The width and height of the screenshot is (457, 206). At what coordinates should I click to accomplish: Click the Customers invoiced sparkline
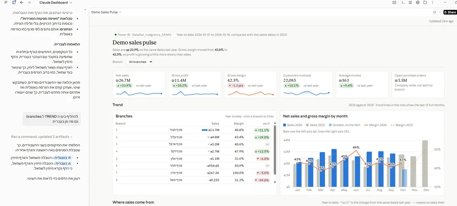point(306,93)
